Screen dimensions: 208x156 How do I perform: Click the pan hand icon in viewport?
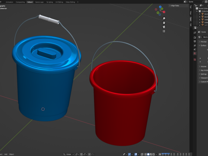(x=164, y=23)
